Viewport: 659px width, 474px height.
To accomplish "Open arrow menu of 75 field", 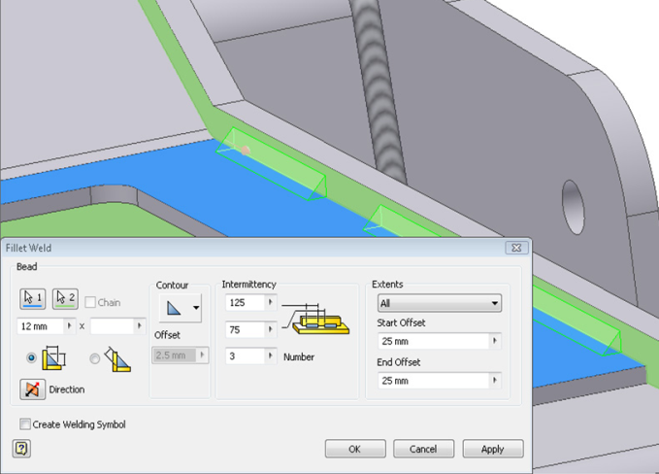I will tap(270, 329).
